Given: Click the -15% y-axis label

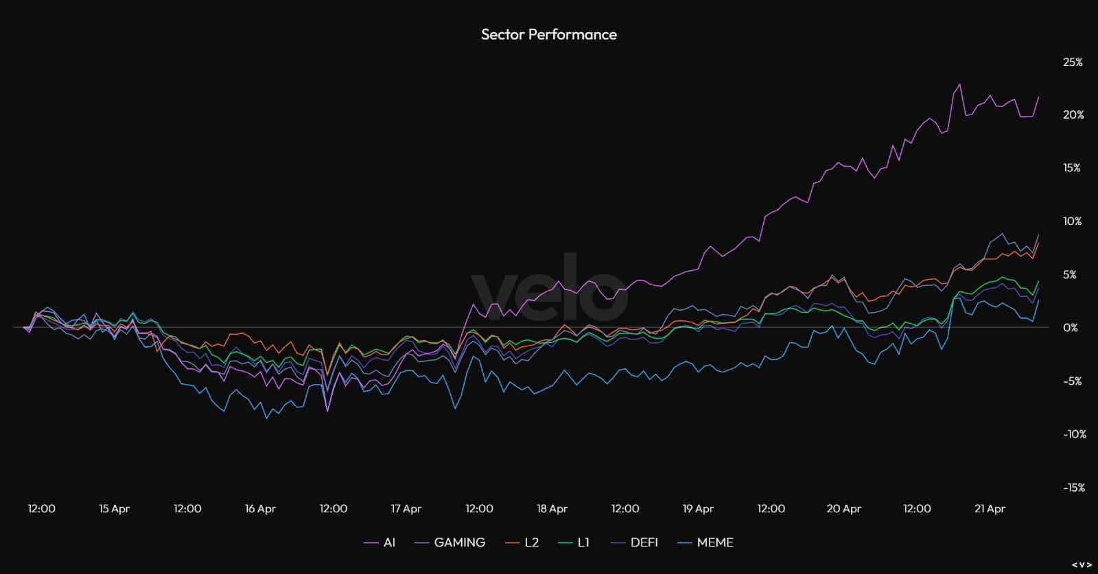Looking at the screenshot, I should click(1074, 488).
